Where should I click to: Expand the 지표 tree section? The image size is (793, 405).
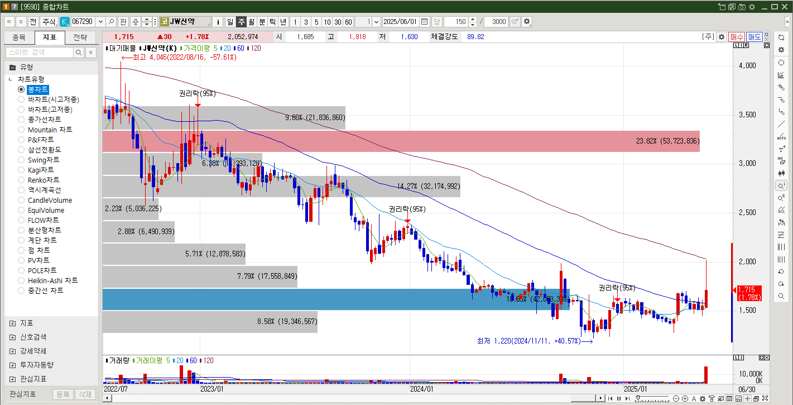(x=13, y=323)
